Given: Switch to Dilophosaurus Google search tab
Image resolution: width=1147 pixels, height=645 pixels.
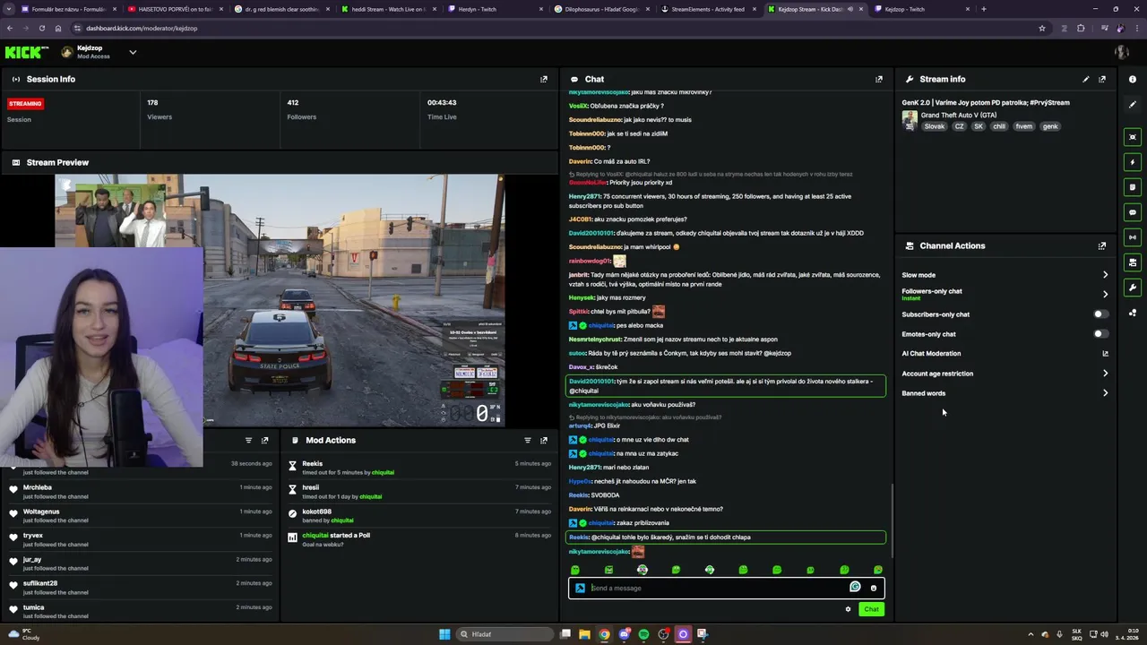Looking at the screenshot, I should click(x=602, y=9).
